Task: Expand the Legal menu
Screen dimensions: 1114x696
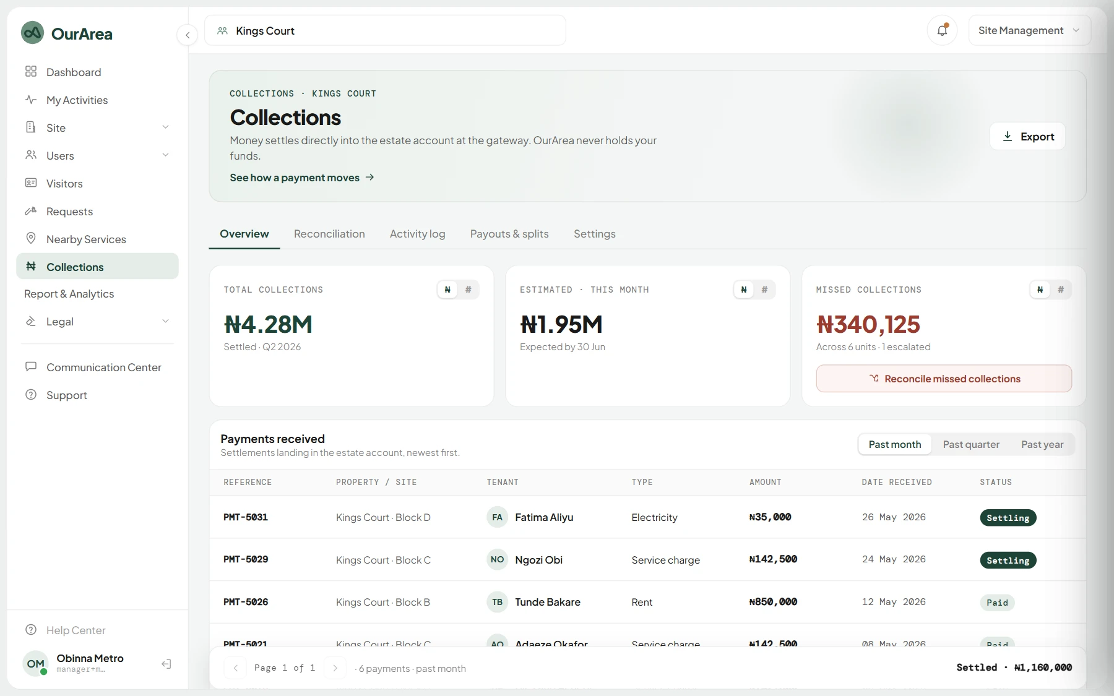Action: click(97, 321)
